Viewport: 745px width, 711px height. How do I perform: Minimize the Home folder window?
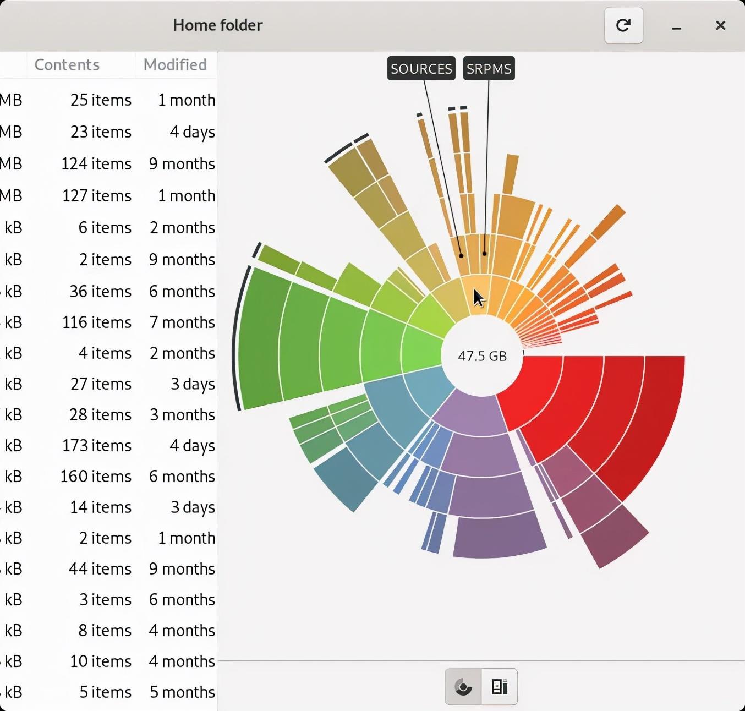coord(677,26)
